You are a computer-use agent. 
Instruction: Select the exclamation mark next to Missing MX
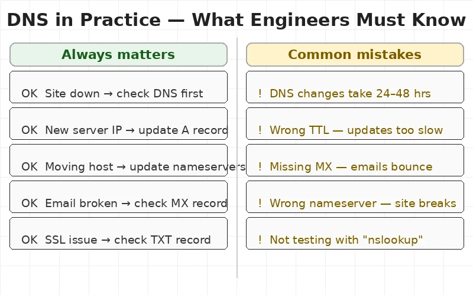tap(260, 167)
